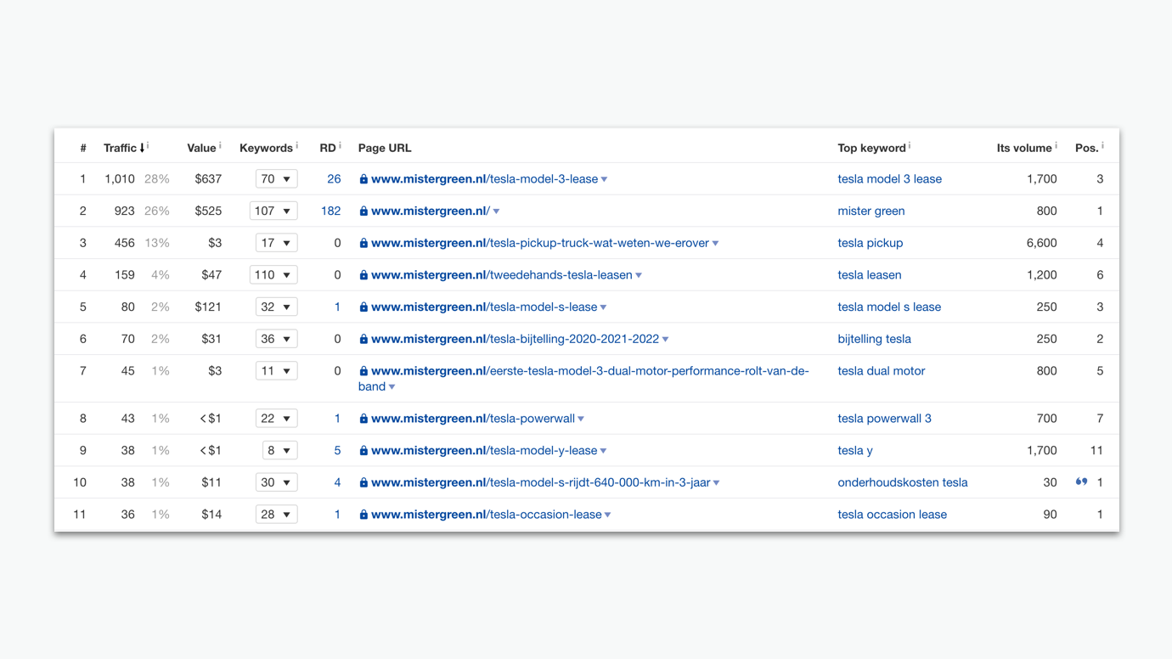Screen dimensions: 1172x659
Task: Open Keywords dropdown showing 32
Action: (276, 307)
